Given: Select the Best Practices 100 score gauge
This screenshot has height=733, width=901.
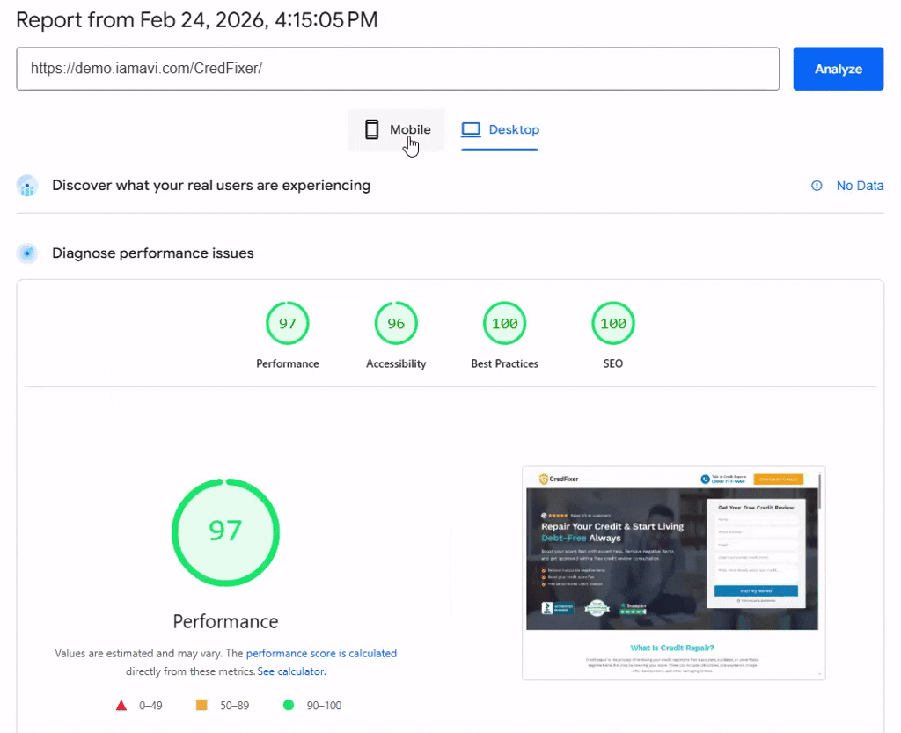Looking at the screenshot, I should click(504, 324).
